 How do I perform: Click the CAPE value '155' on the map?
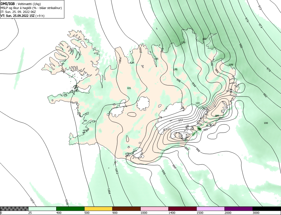[156, 59]
